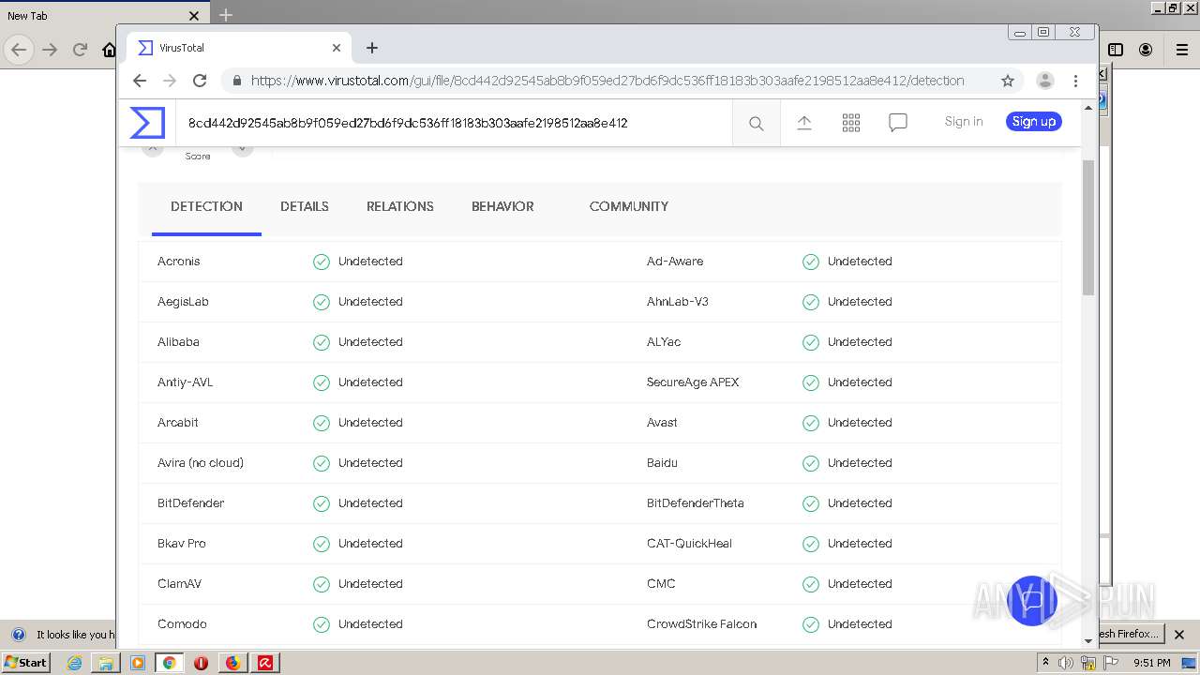Click the AegisLab engine name

(183, 302)
